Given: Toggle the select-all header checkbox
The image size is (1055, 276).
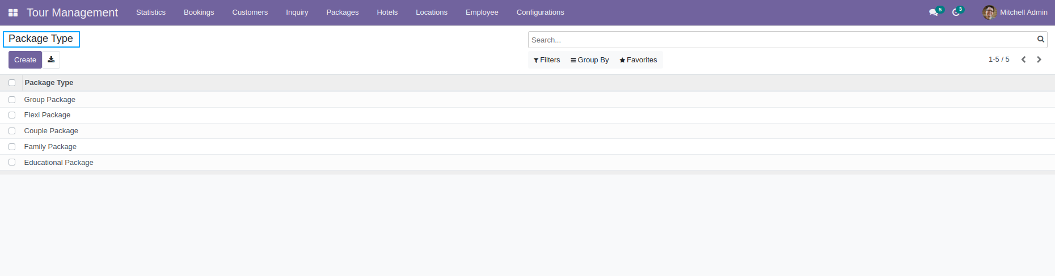Looking at the screenshot, I should tap(12, 83).
